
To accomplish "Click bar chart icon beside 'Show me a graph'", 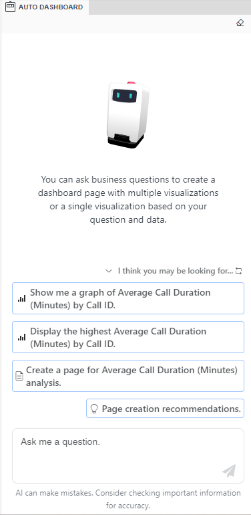I will click(21, 298).
